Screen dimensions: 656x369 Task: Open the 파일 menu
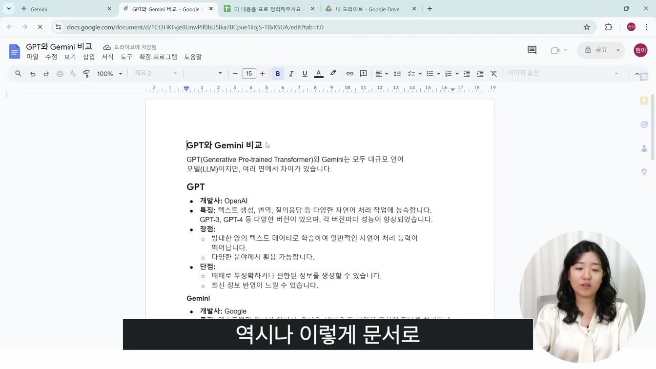(x=33, y=57)
